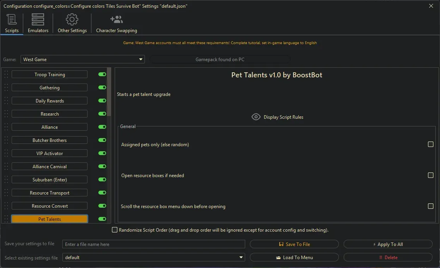Open the Scripts tab icon
440x268 pixels.
12,20
